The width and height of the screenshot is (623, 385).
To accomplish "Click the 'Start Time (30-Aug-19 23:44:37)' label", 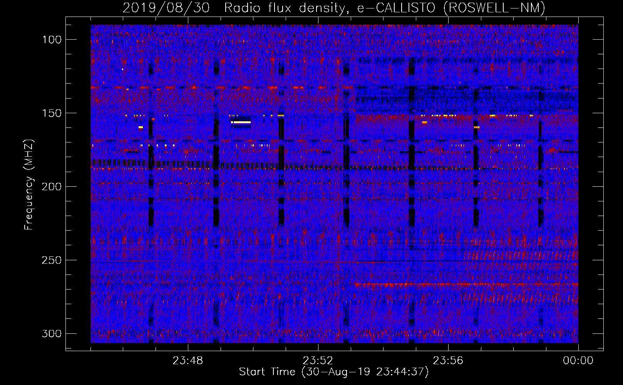I will point(334,372).
